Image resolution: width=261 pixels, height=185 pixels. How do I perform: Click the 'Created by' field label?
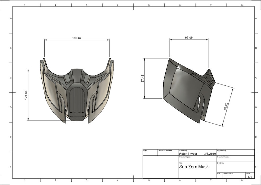[x=183, y=150]
